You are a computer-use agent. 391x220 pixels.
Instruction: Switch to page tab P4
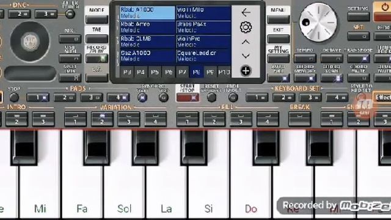click(x=141, y=72)
